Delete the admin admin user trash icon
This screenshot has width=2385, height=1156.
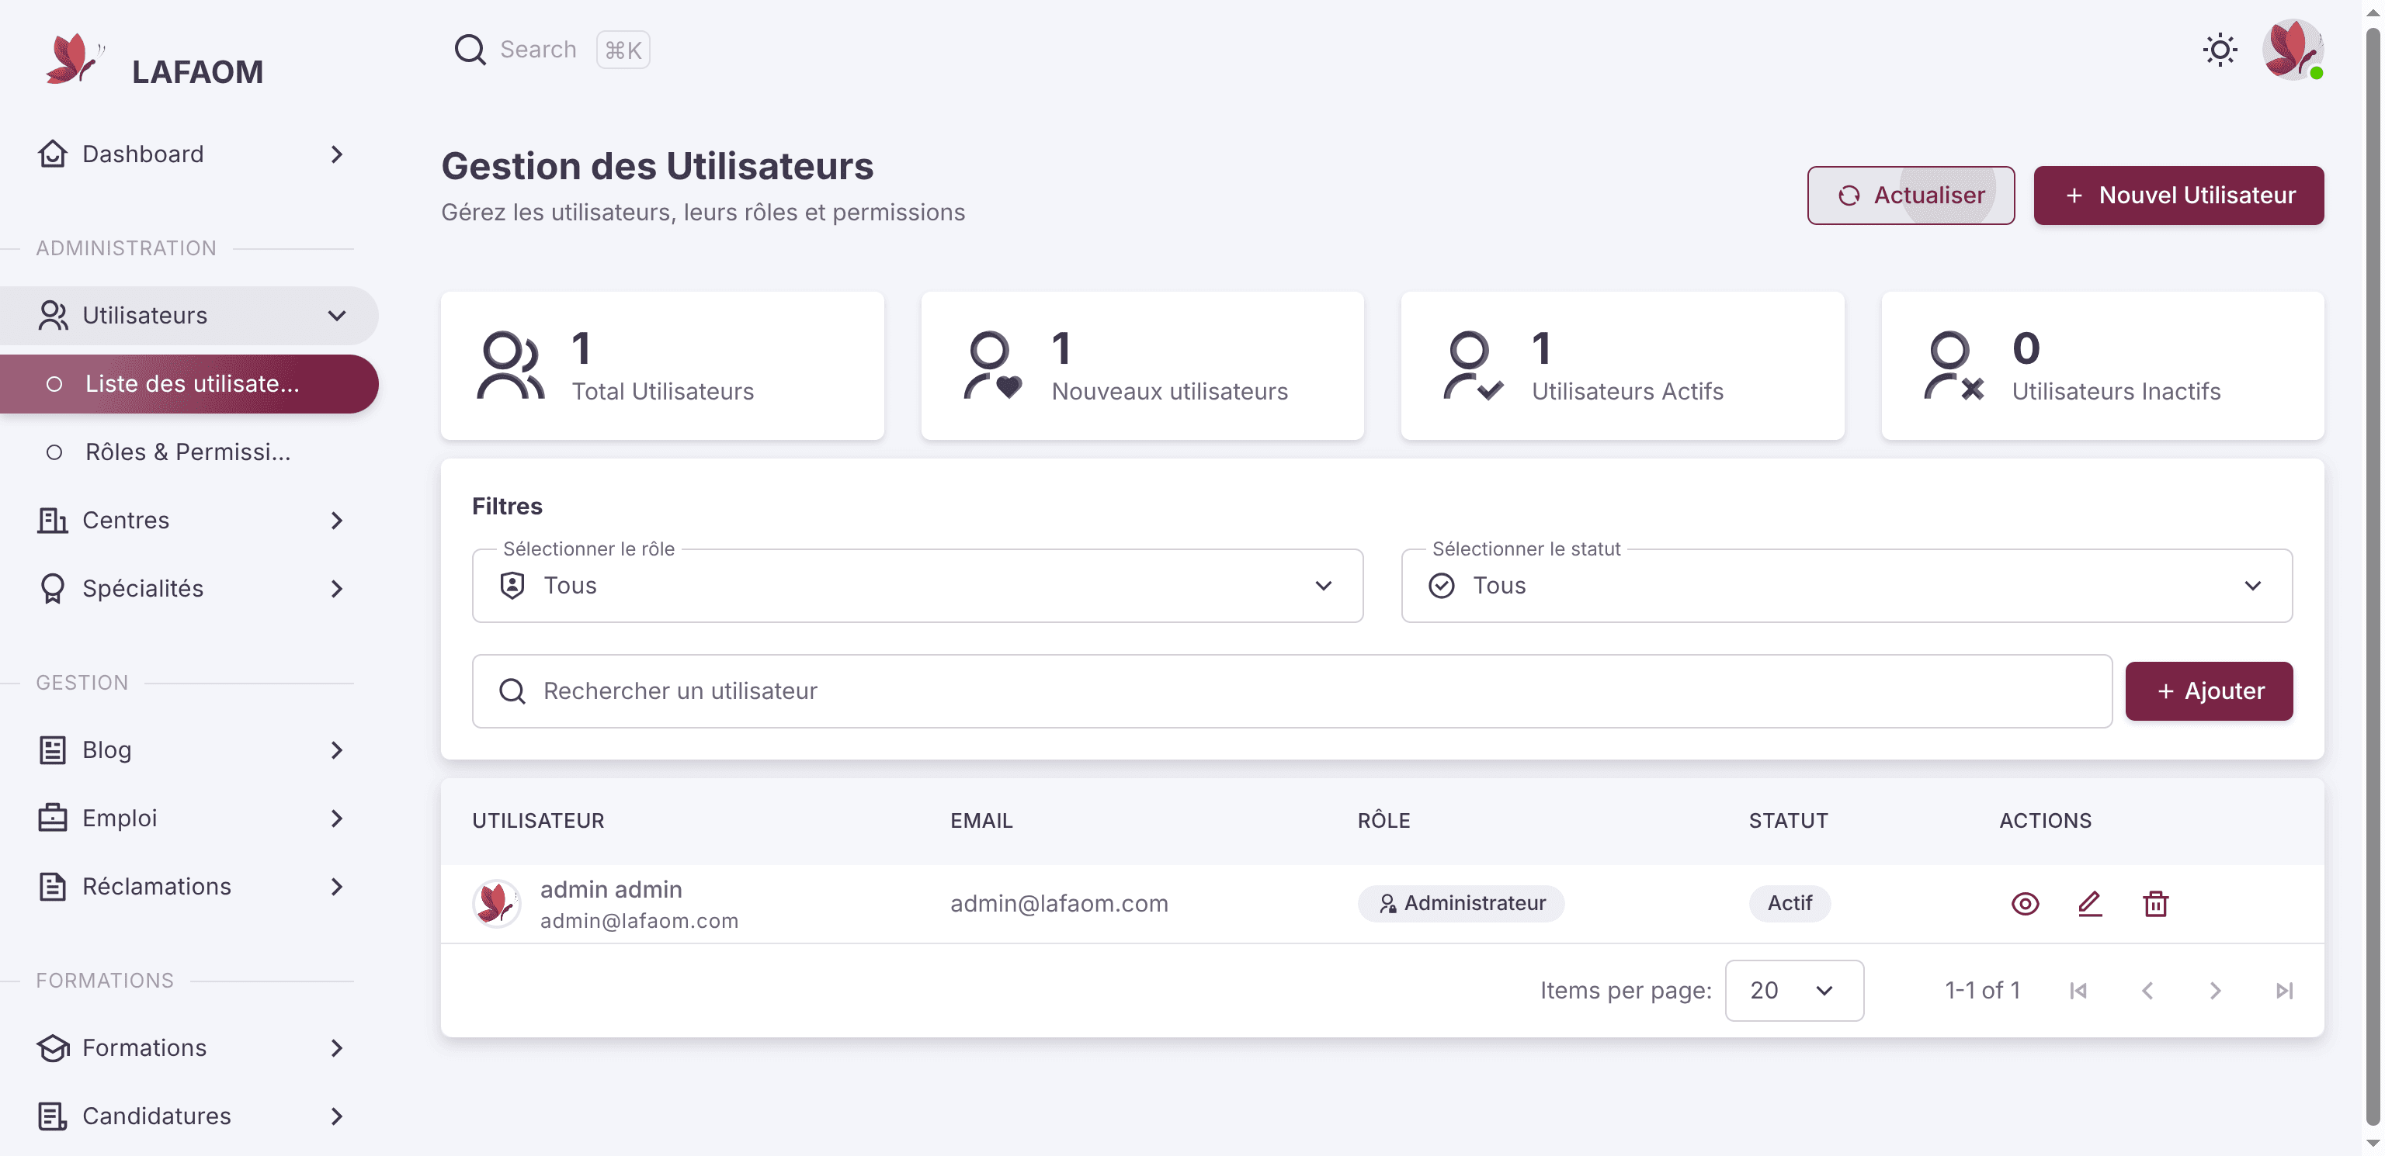pyautogui.click(x=2155, y=903)
